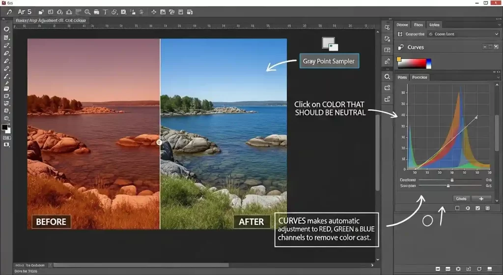Click the Curves adjustment icon beside the Curves title
The height and width of the screenshot is (275, 503).
coord(401,47)
